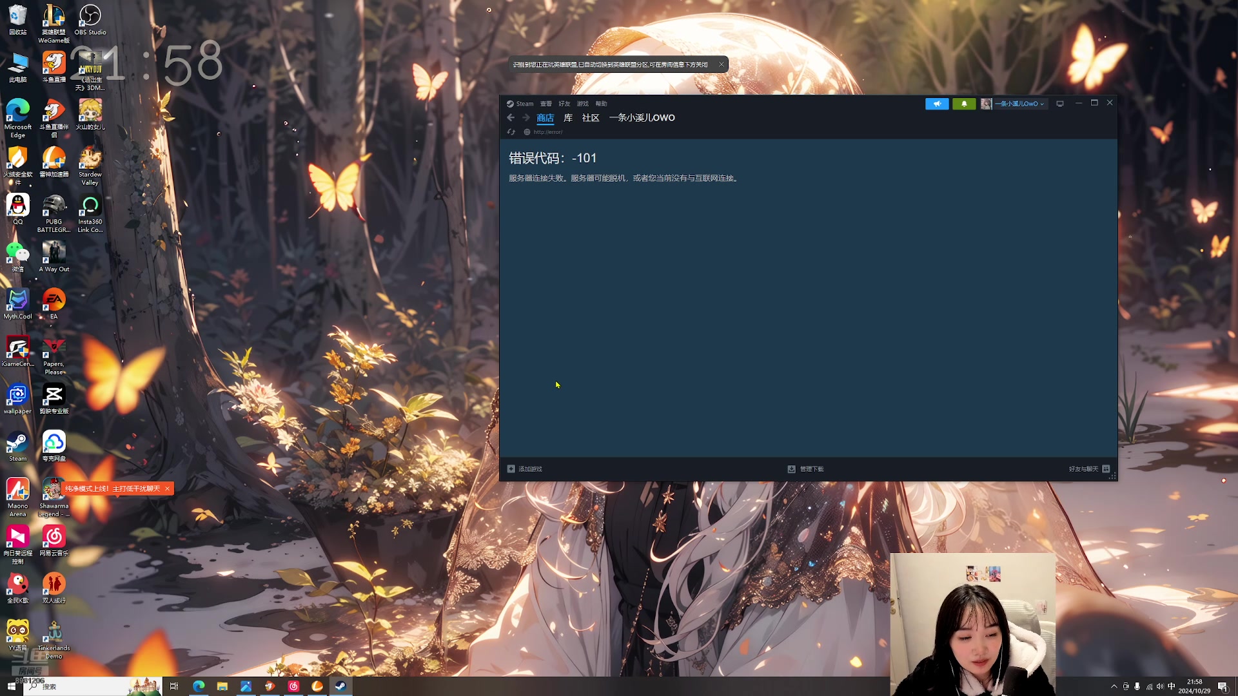Screen dimensions: 1238x696
Task: Select the wallpaper engine desktop icon
Action: [18, 399]
